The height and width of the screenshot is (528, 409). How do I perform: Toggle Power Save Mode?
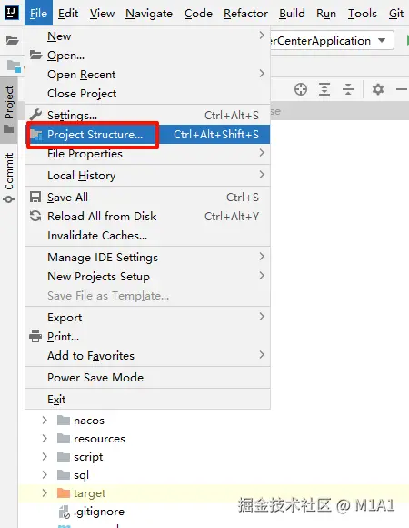coord(147,378)
